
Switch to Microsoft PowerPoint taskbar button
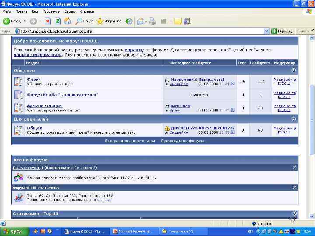coord(133,232)
